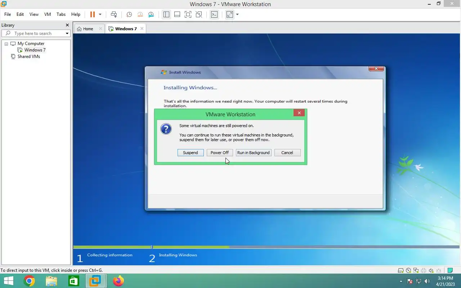461x288 pixels.
Task: Show hidden system tray icons
Action: [401, 281]
